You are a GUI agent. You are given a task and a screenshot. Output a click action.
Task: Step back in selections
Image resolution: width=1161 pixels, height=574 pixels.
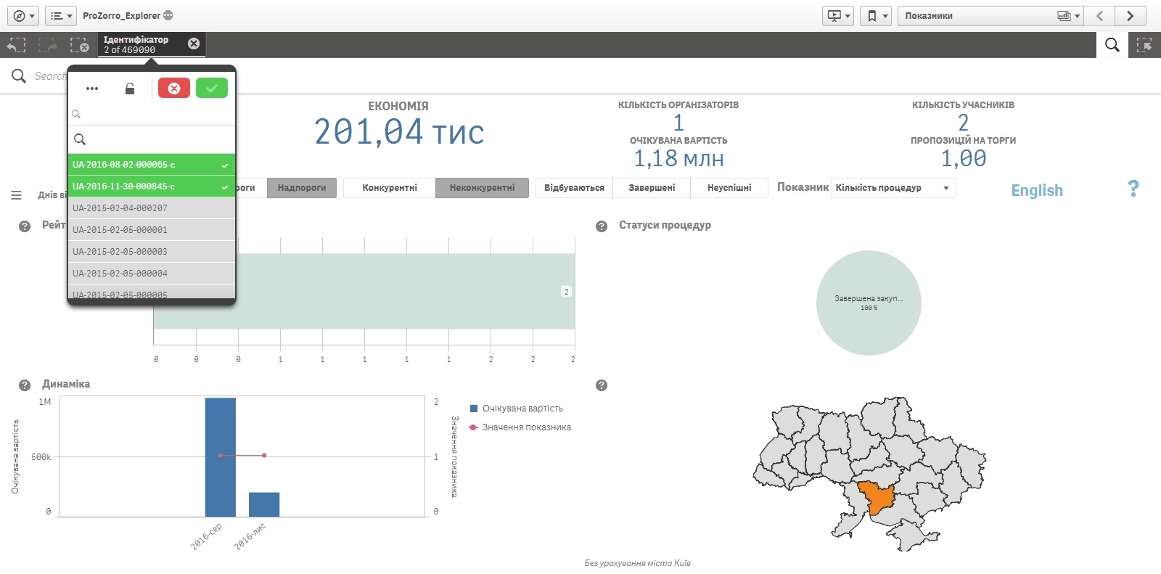pyautogui.click(x=16, y=45)
